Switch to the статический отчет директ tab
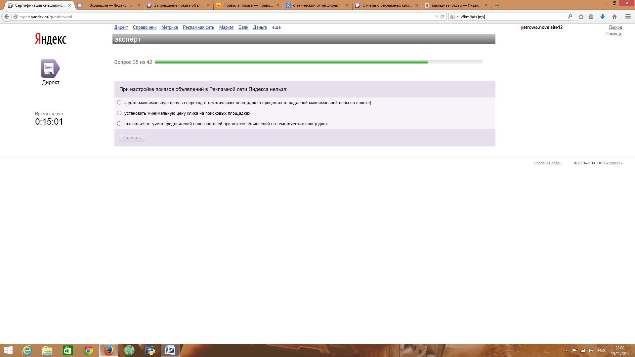This screenshot has width=635, height=357. (317, 5)
